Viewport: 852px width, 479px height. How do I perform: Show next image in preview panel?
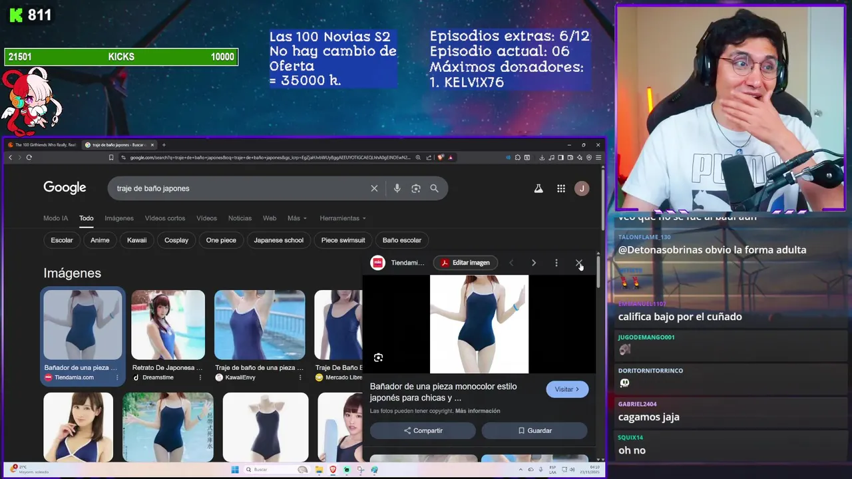point(533,263)
